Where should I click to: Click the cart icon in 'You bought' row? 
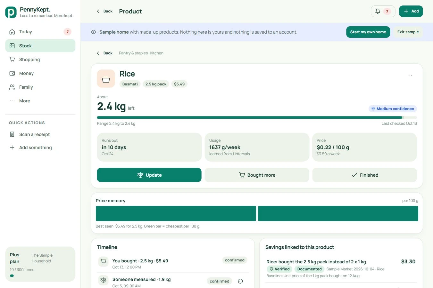click(x=104, y=262)
